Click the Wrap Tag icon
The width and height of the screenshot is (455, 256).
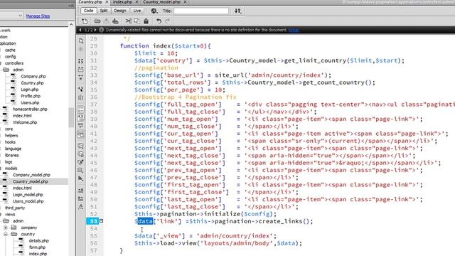pos(80,162)
